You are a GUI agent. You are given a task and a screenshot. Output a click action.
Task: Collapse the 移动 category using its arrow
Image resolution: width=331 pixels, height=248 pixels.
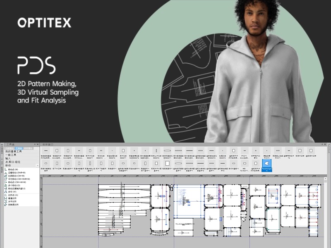pos(38,166)
